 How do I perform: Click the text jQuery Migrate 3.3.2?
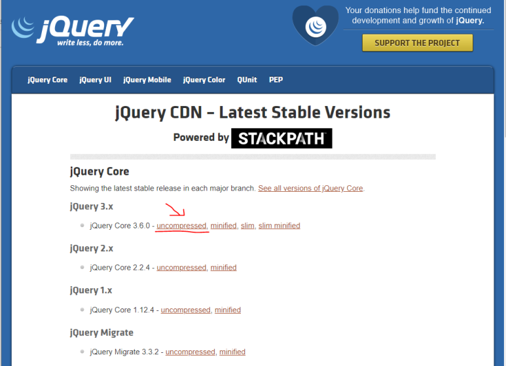point(124,352)
